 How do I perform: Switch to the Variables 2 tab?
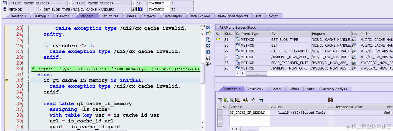(x=256, y=89)
